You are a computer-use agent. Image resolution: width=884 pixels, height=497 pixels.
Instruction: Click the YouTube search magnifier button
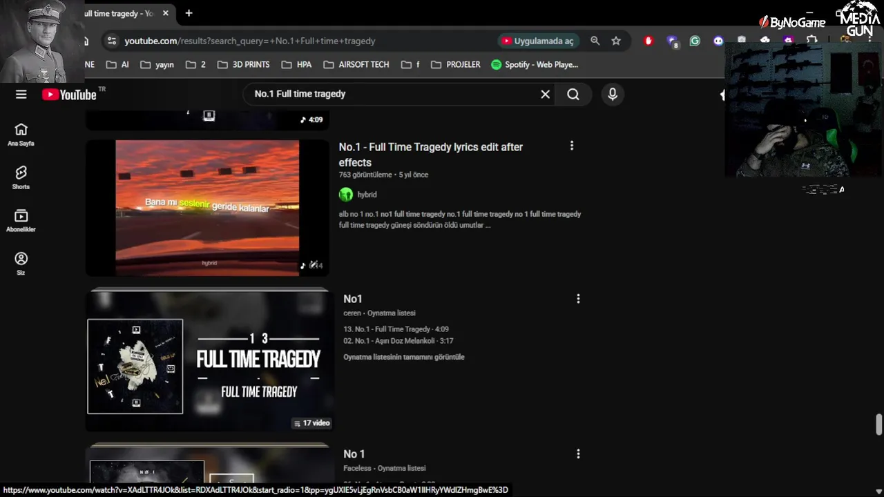(x=573, y=95)
